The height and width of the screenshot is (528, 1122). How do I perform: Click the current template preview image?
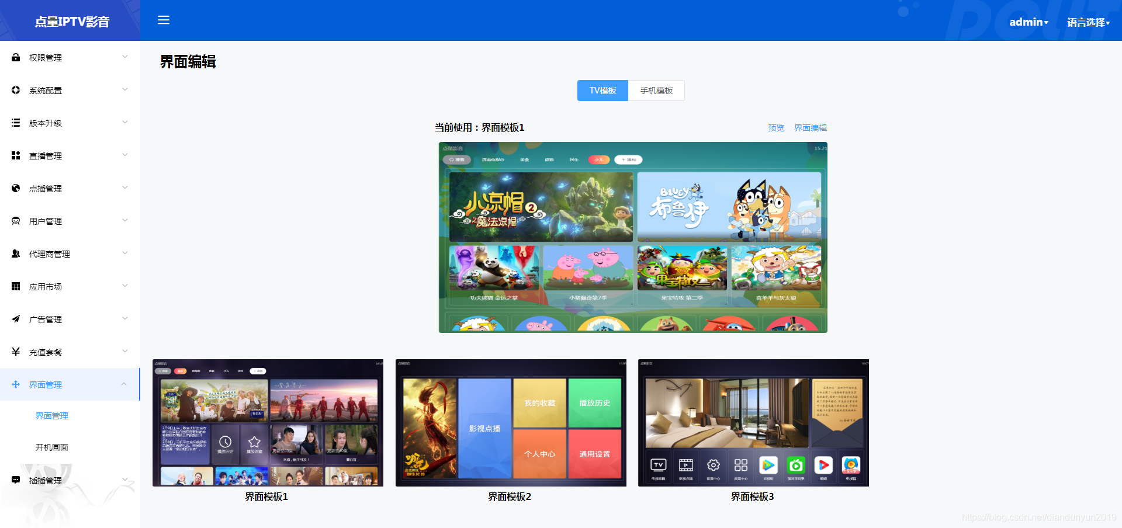click(633, 237)
